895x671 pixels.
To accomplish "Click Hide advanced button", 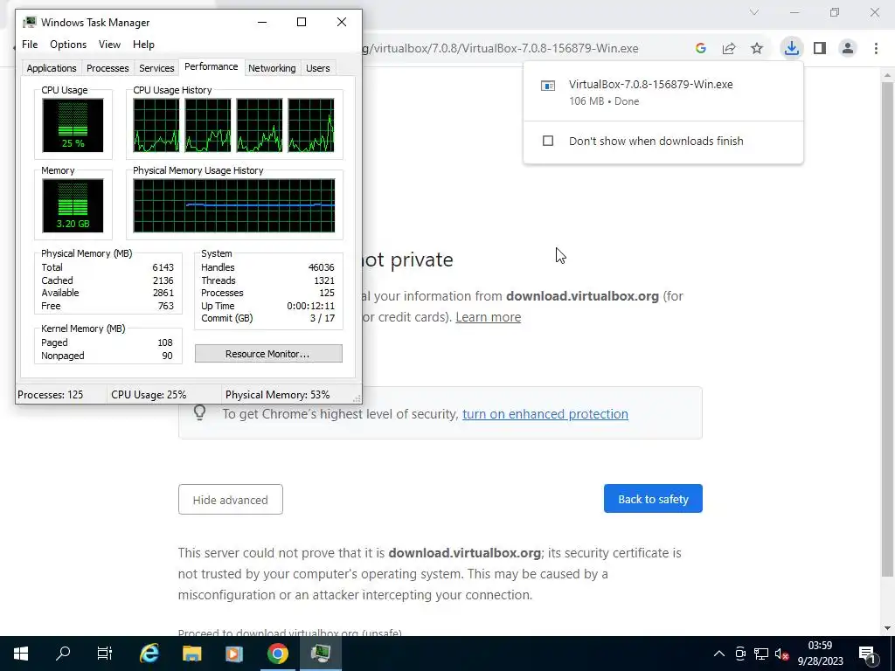I will tap(231, 500).
